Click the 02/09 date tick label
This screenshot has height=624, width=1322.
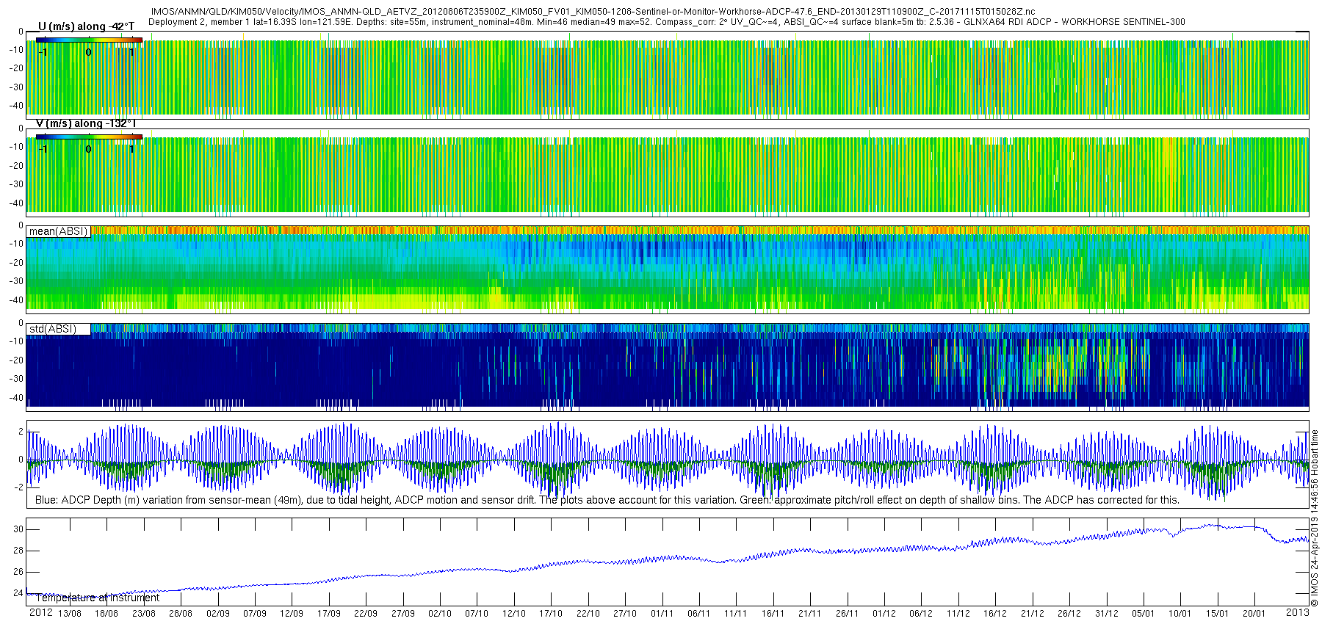tap(218, 614)
